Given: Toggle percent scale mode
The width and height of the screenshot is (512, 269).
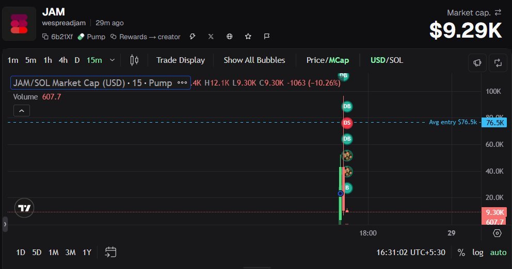Looking at the screenshot, I should 461,253.
